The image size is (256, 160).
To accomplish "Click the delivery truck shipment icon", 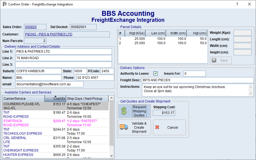I will [x=124, y=127].
